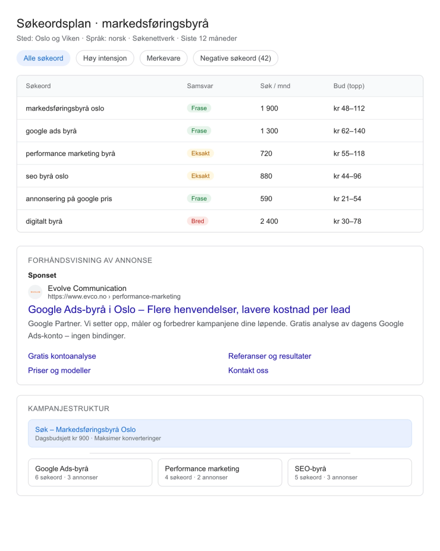Click search volume 720

pos(266,154)
